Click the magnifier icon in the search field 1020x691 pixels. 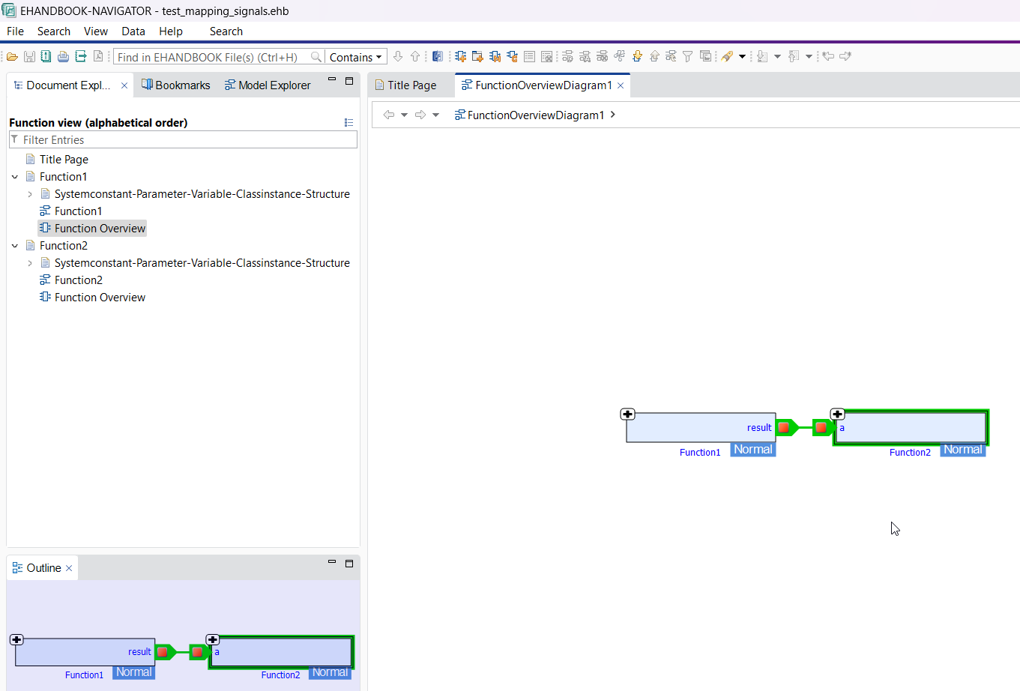(316, 57)
